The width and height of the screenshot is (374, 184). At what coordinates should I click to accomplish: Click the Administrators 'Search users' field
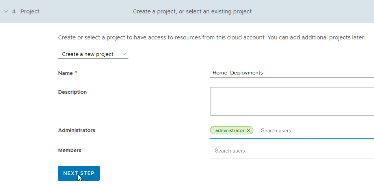pos(315,130)
